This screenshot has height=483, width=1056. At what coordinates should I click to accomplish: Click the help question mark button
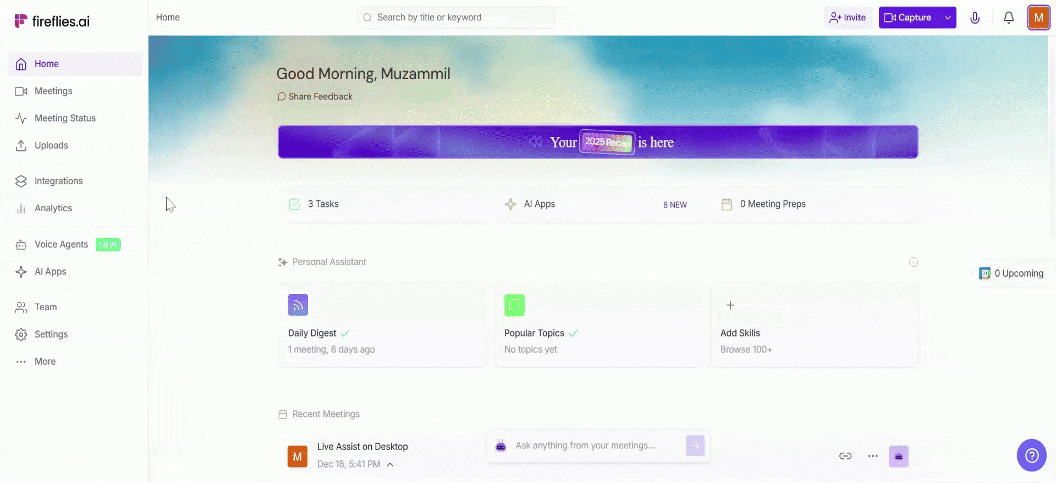click(1031, 455)
